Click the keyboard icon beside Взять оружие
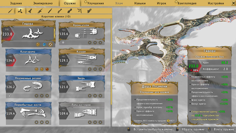This screenshot has width=236, height=133. click(x=209, y=129)
